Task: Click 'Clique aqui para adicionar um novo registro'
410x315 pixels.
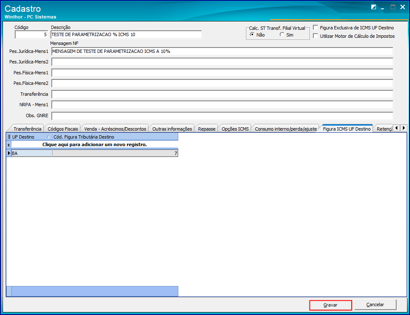Action: point(95,144)
